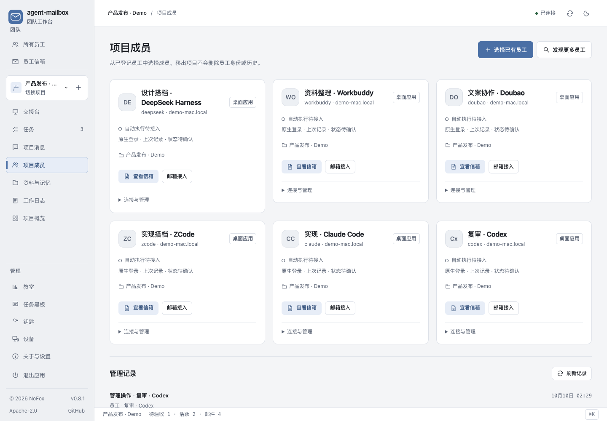Click the 选择已有员工 button
Screen dimensions: 607x421
(x=505, y=50)
